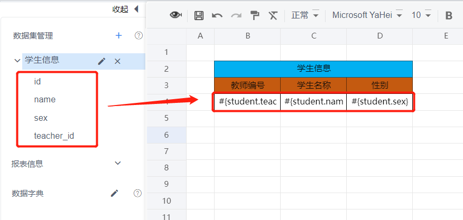Viewport: 463px width, 220px height.
Task: Click the merged 学生信息 title cell
Action: click(313, 69)
